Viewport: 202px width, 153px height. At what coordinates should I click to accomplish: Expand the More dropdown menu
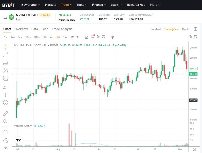click(155, 5)
